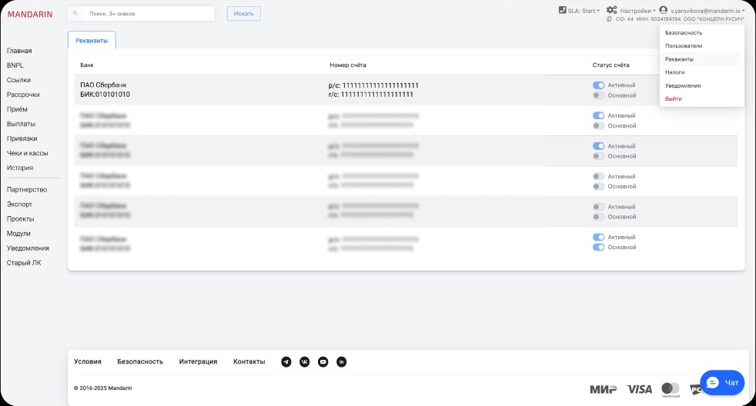Viewport: 756px width, 406px height.
Task: Click the settings gears icon
Action: (611, 10)
